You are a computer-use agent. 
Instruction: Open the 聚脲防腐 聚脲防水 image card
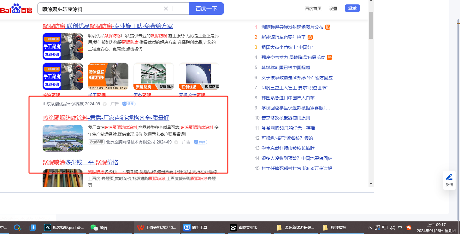(x=154, y=76)
